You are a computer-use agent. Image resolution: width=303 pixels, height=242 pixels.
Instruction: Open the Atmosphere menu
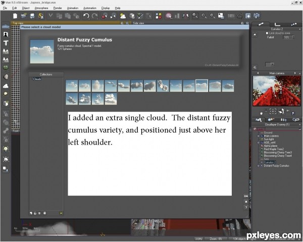coord(41,8)
